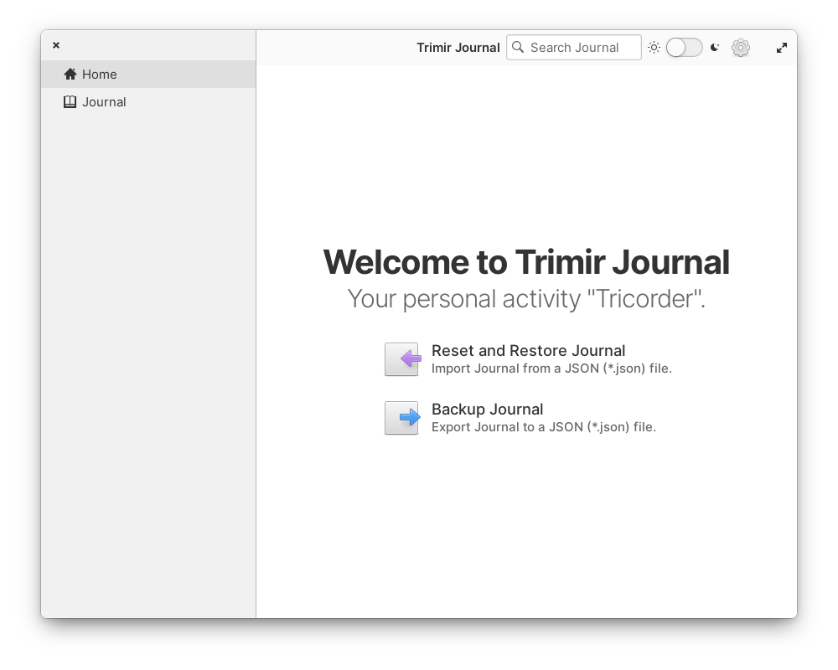Click 'Import Journal from a JSON (*.json) file.'
The image size is (838, 670).
click(551, 368)
